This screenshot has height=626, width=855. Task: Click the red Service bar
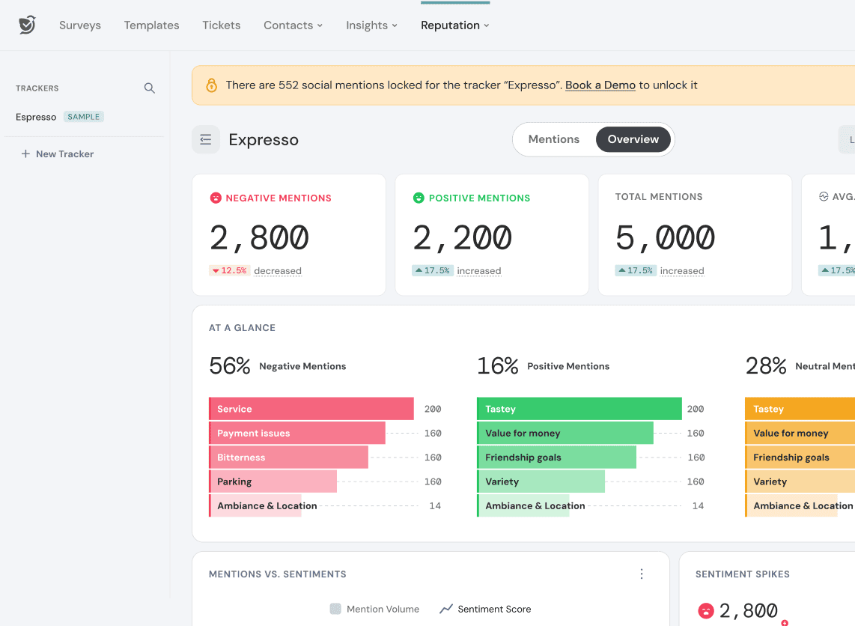(311, 408)
